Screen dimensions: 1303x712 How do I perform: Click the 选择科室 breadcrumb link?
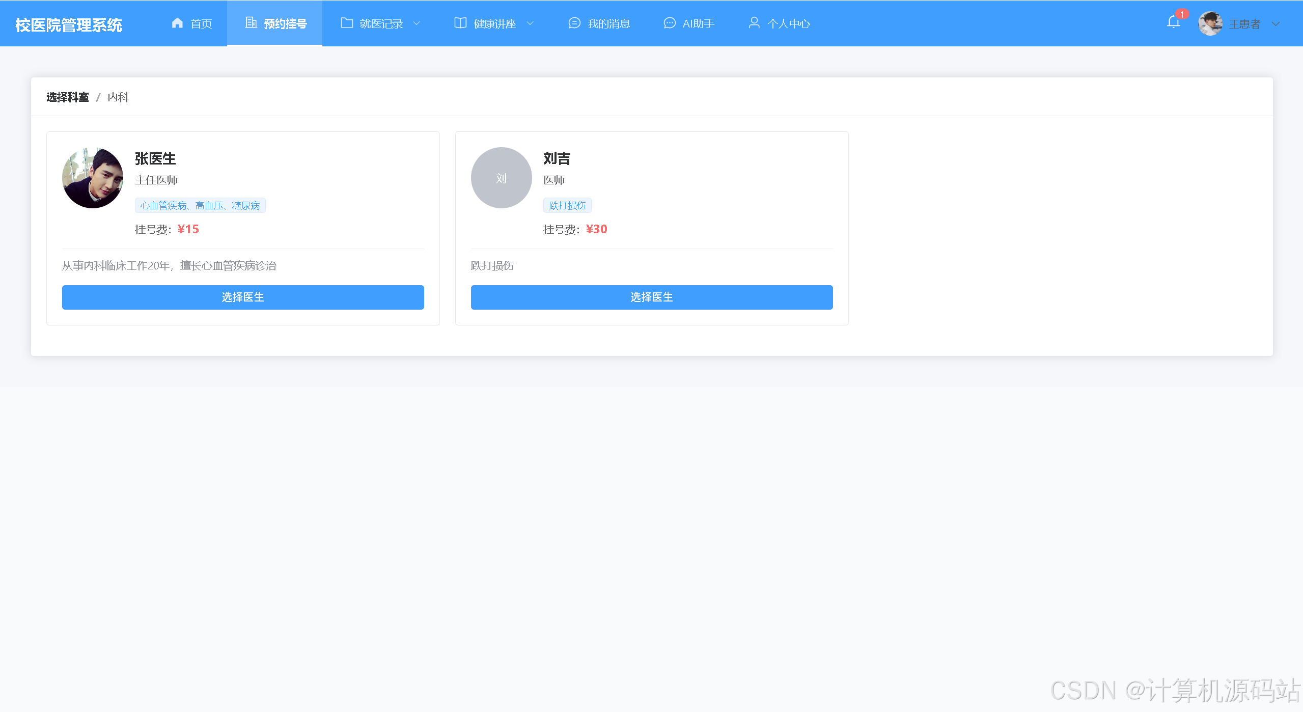point(68,97)
